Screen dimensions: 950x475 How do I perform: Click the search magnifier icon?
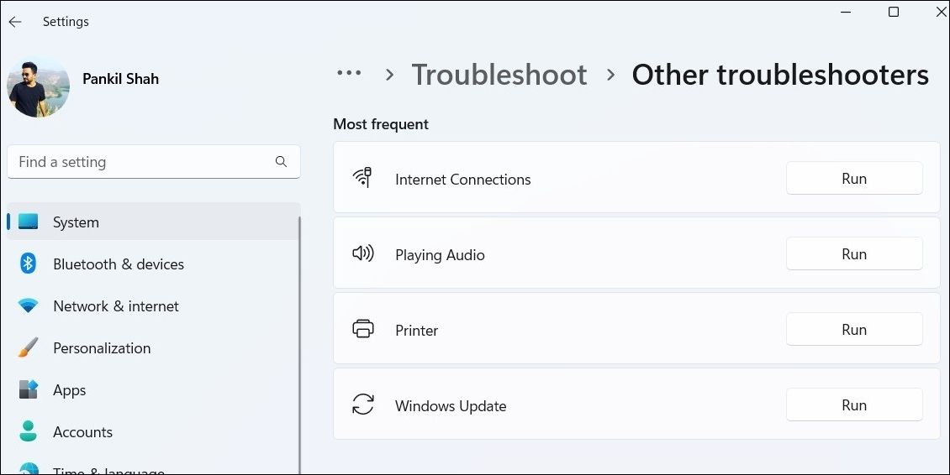[x=281, y=162]
